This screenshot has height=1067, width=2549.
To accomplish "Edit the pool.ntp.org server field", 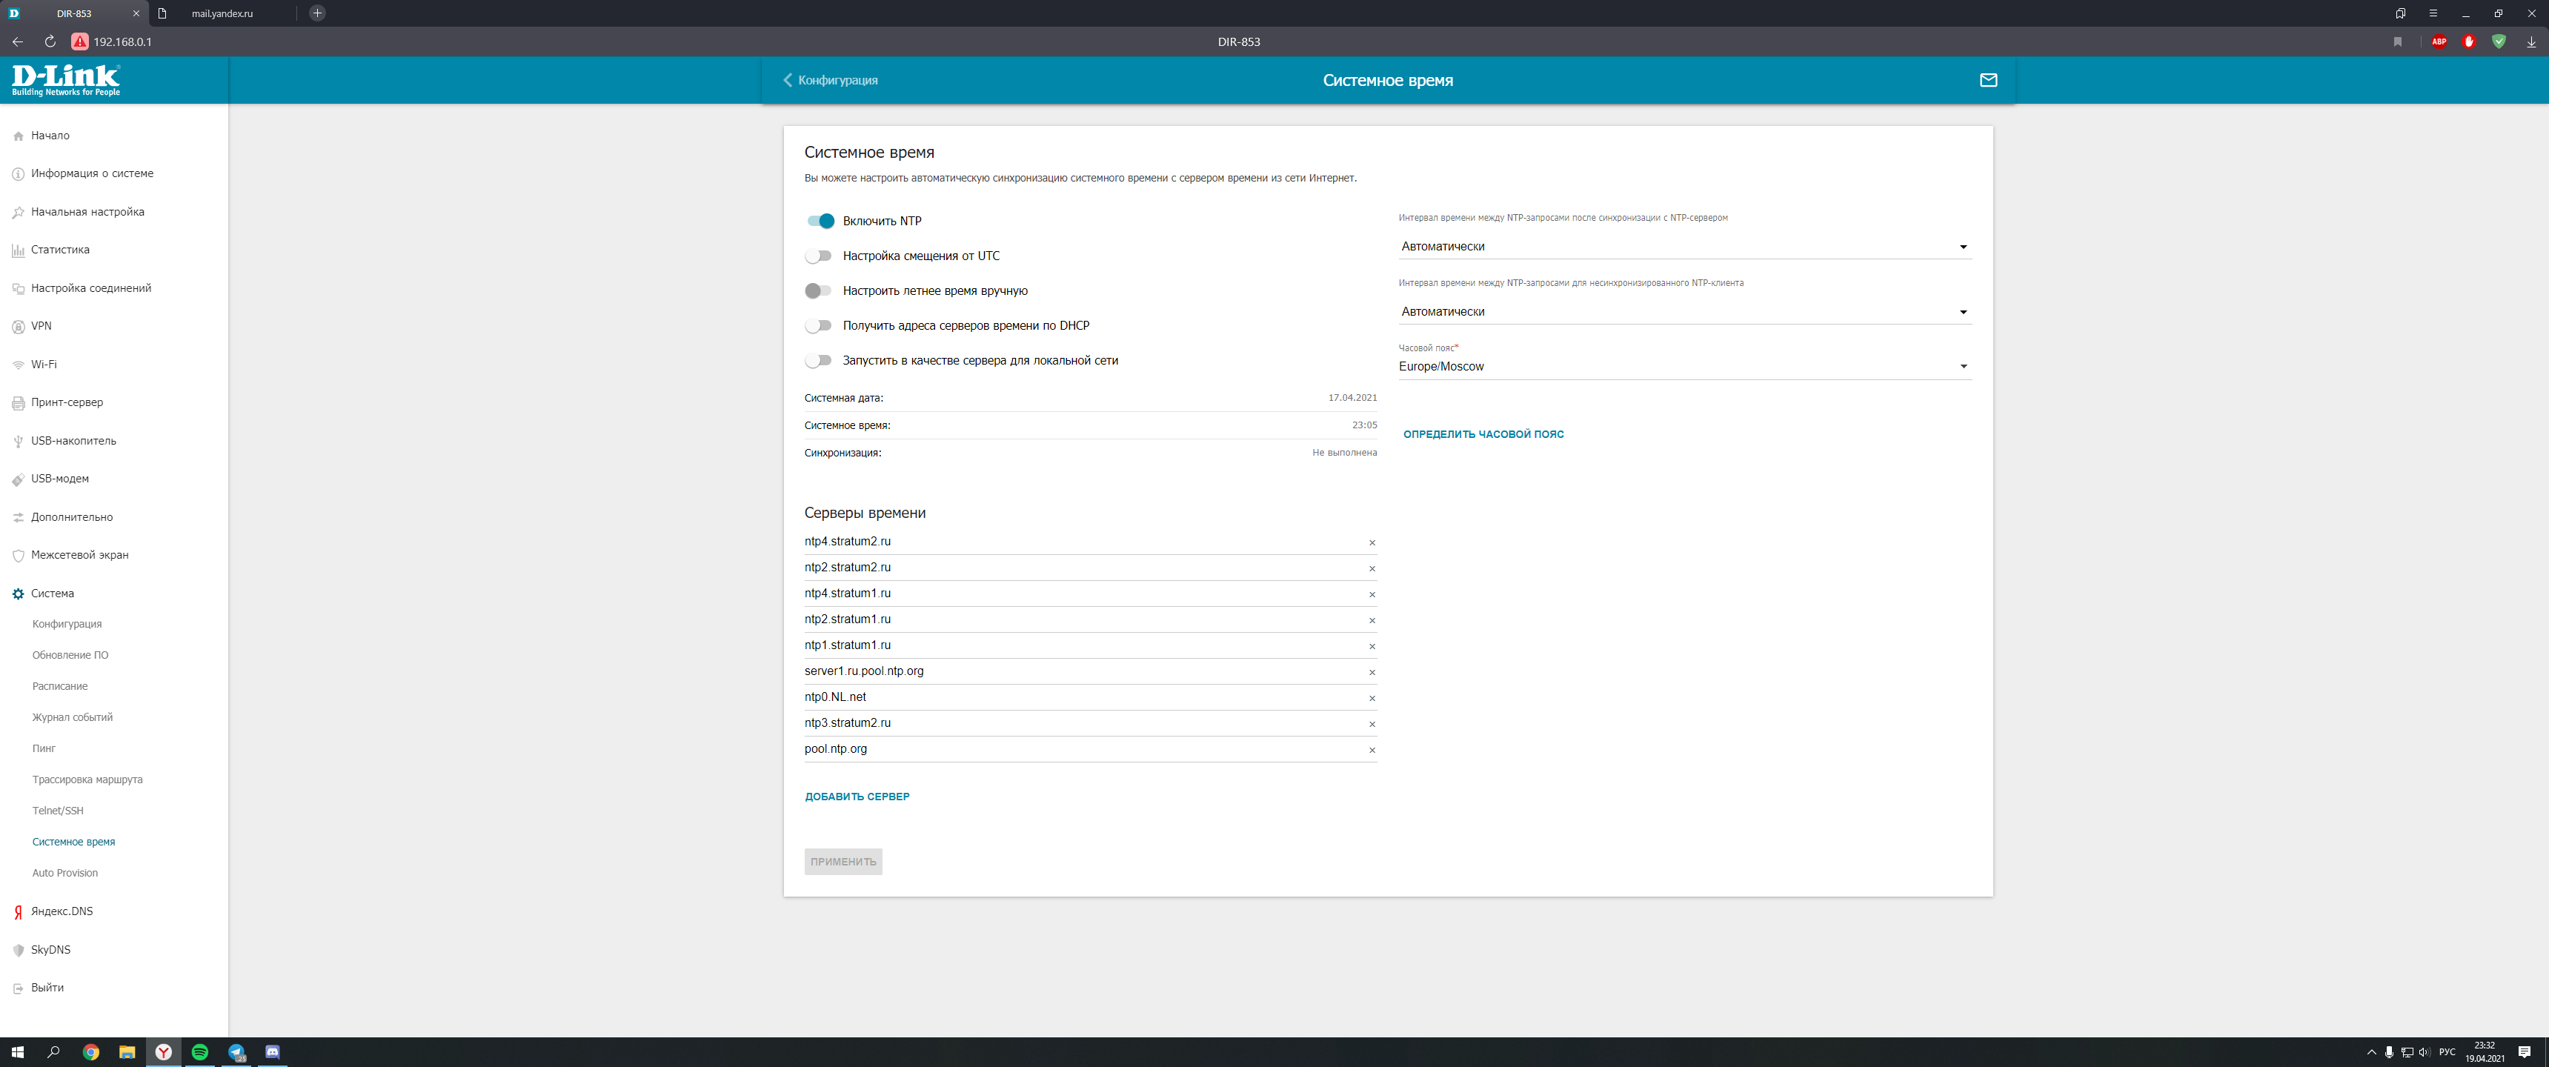I will pyautogui.click(x=1083, y=749).
